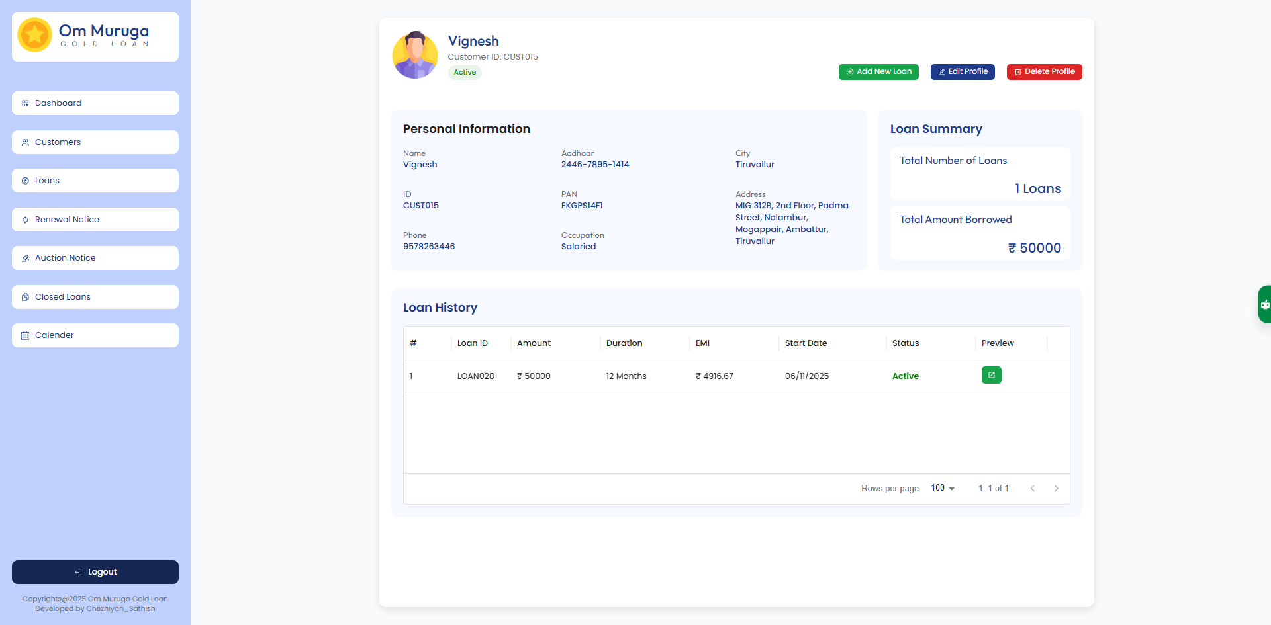View Closed Loans list

[x=95, y=297]
